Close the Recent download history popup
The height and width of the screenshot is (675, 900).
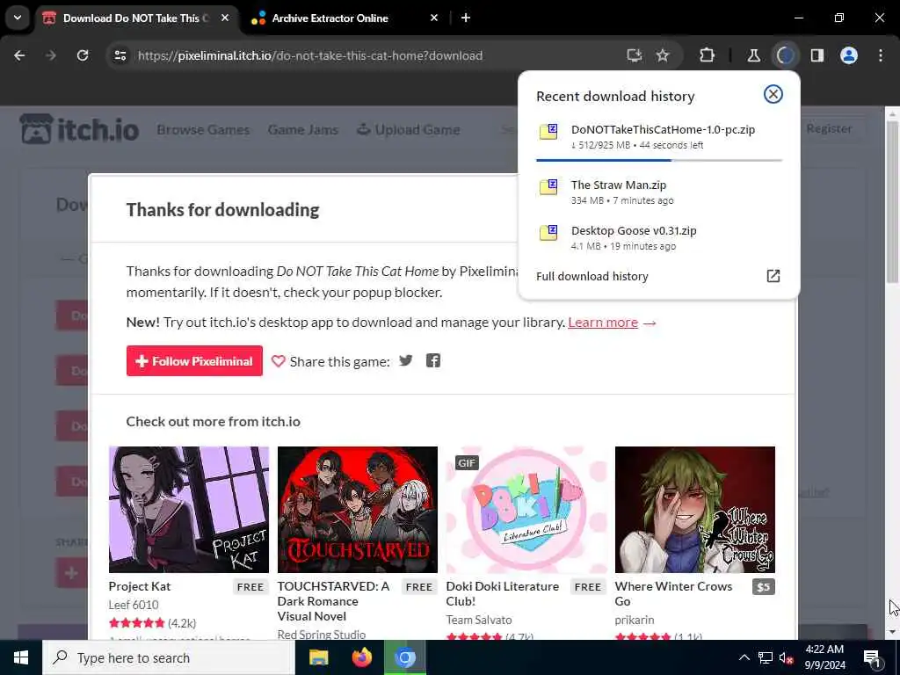click(x=773, y=94)
